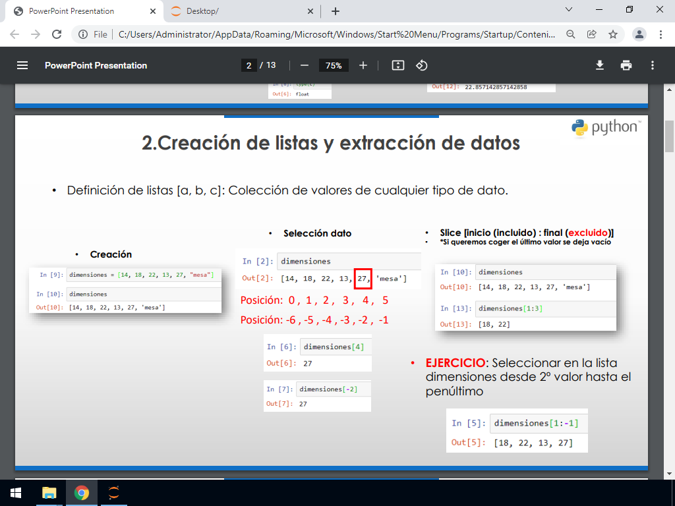Click the scrollbar down arrow

(x=670, y=474)
